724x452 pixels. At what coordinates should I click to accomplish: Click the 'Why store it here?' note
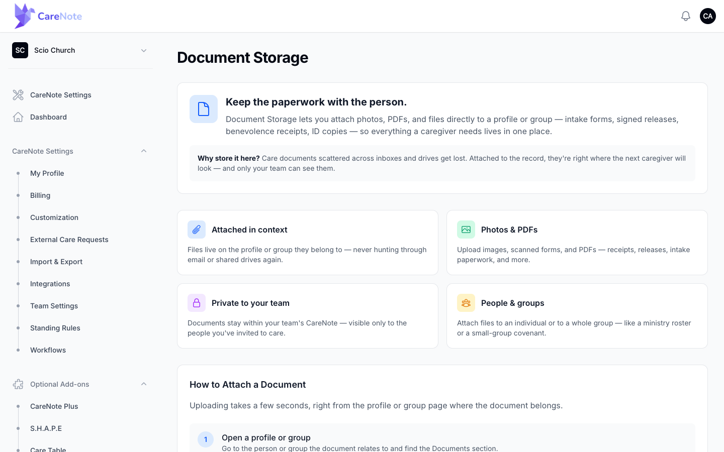(x=442, y=163)
